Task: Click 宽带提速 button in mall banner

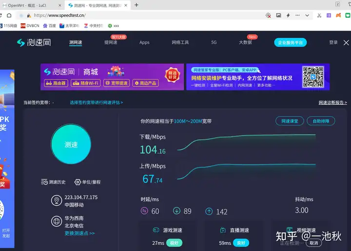Action: point(117,83)
